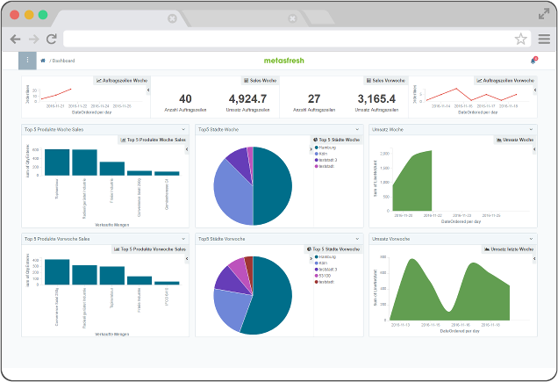Click the large teal slice in the Städte Woche pie
The image size is (558, 382).
(272, 184)
